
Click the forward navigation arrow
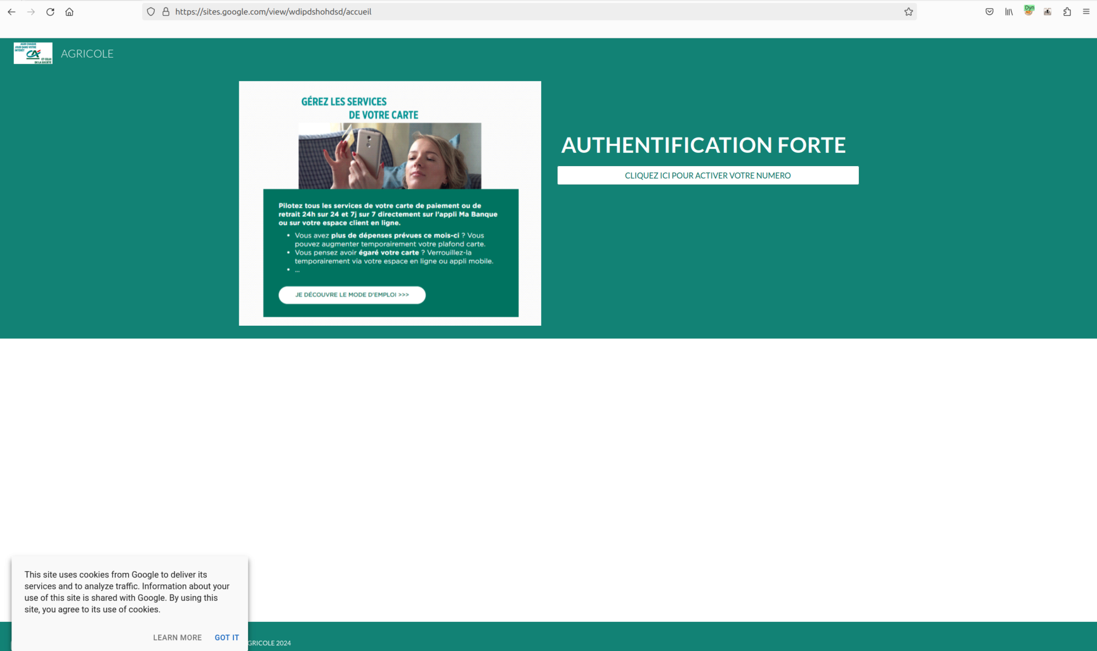31,11
